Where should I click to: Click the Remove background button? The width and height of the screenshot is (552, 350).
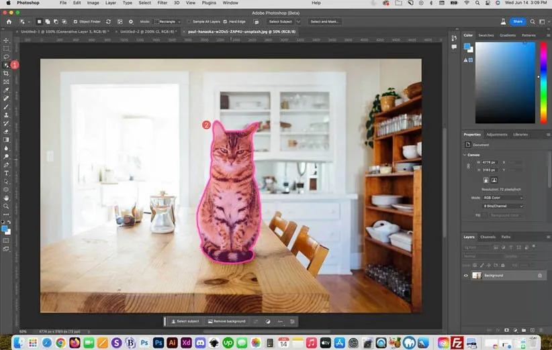(x=227, y=321)
